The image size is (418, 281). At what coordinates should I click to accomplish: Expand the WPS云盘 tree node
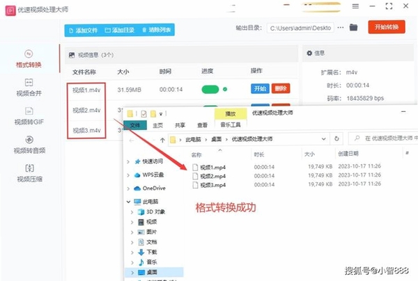pyautogui.click(x=128, y=175)
